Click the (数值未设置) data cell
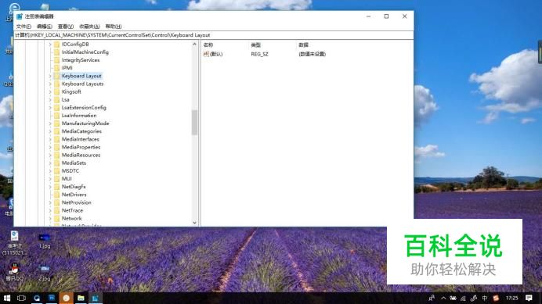Screen dimensions: 542x304 (313, 54)
